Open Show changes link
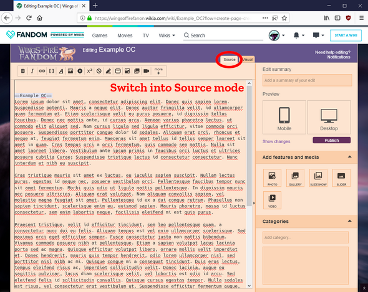Screen dimensions: 368x292 coord(276,141)
